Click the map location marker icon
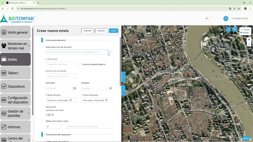The width and height of the screenshot is (253, 142). coord(235,30)
